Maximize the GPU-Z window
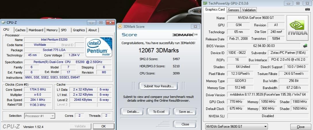Viewport: 313px width, 130px height. [x=298, y=3]
